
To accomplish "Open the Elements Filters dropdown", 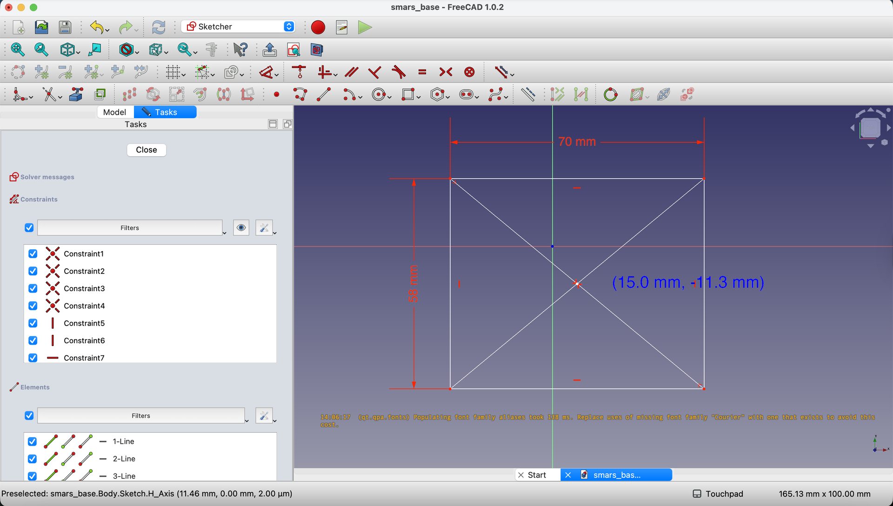I will (142, 416).
